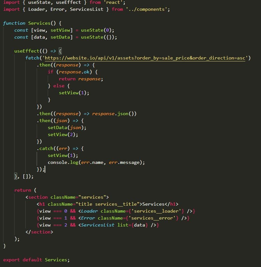Click 'useState({})' on the data line
The image size is (261, 267).
(97, 37)
